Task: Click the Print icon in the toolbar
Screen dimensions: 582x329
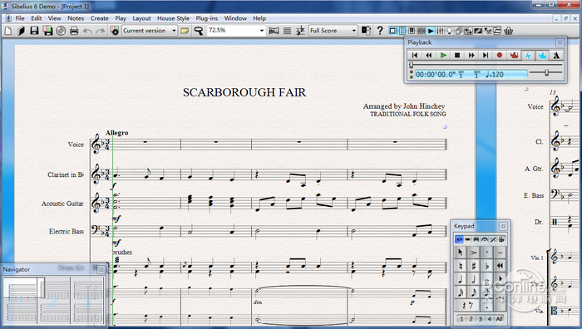Action: [x=74, y=31]
